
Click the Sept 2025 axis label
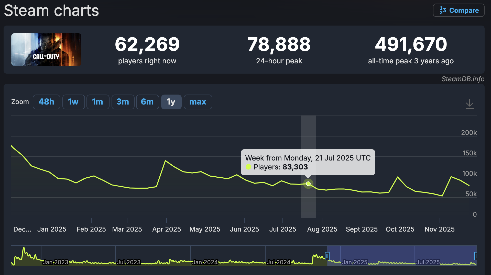362,229
